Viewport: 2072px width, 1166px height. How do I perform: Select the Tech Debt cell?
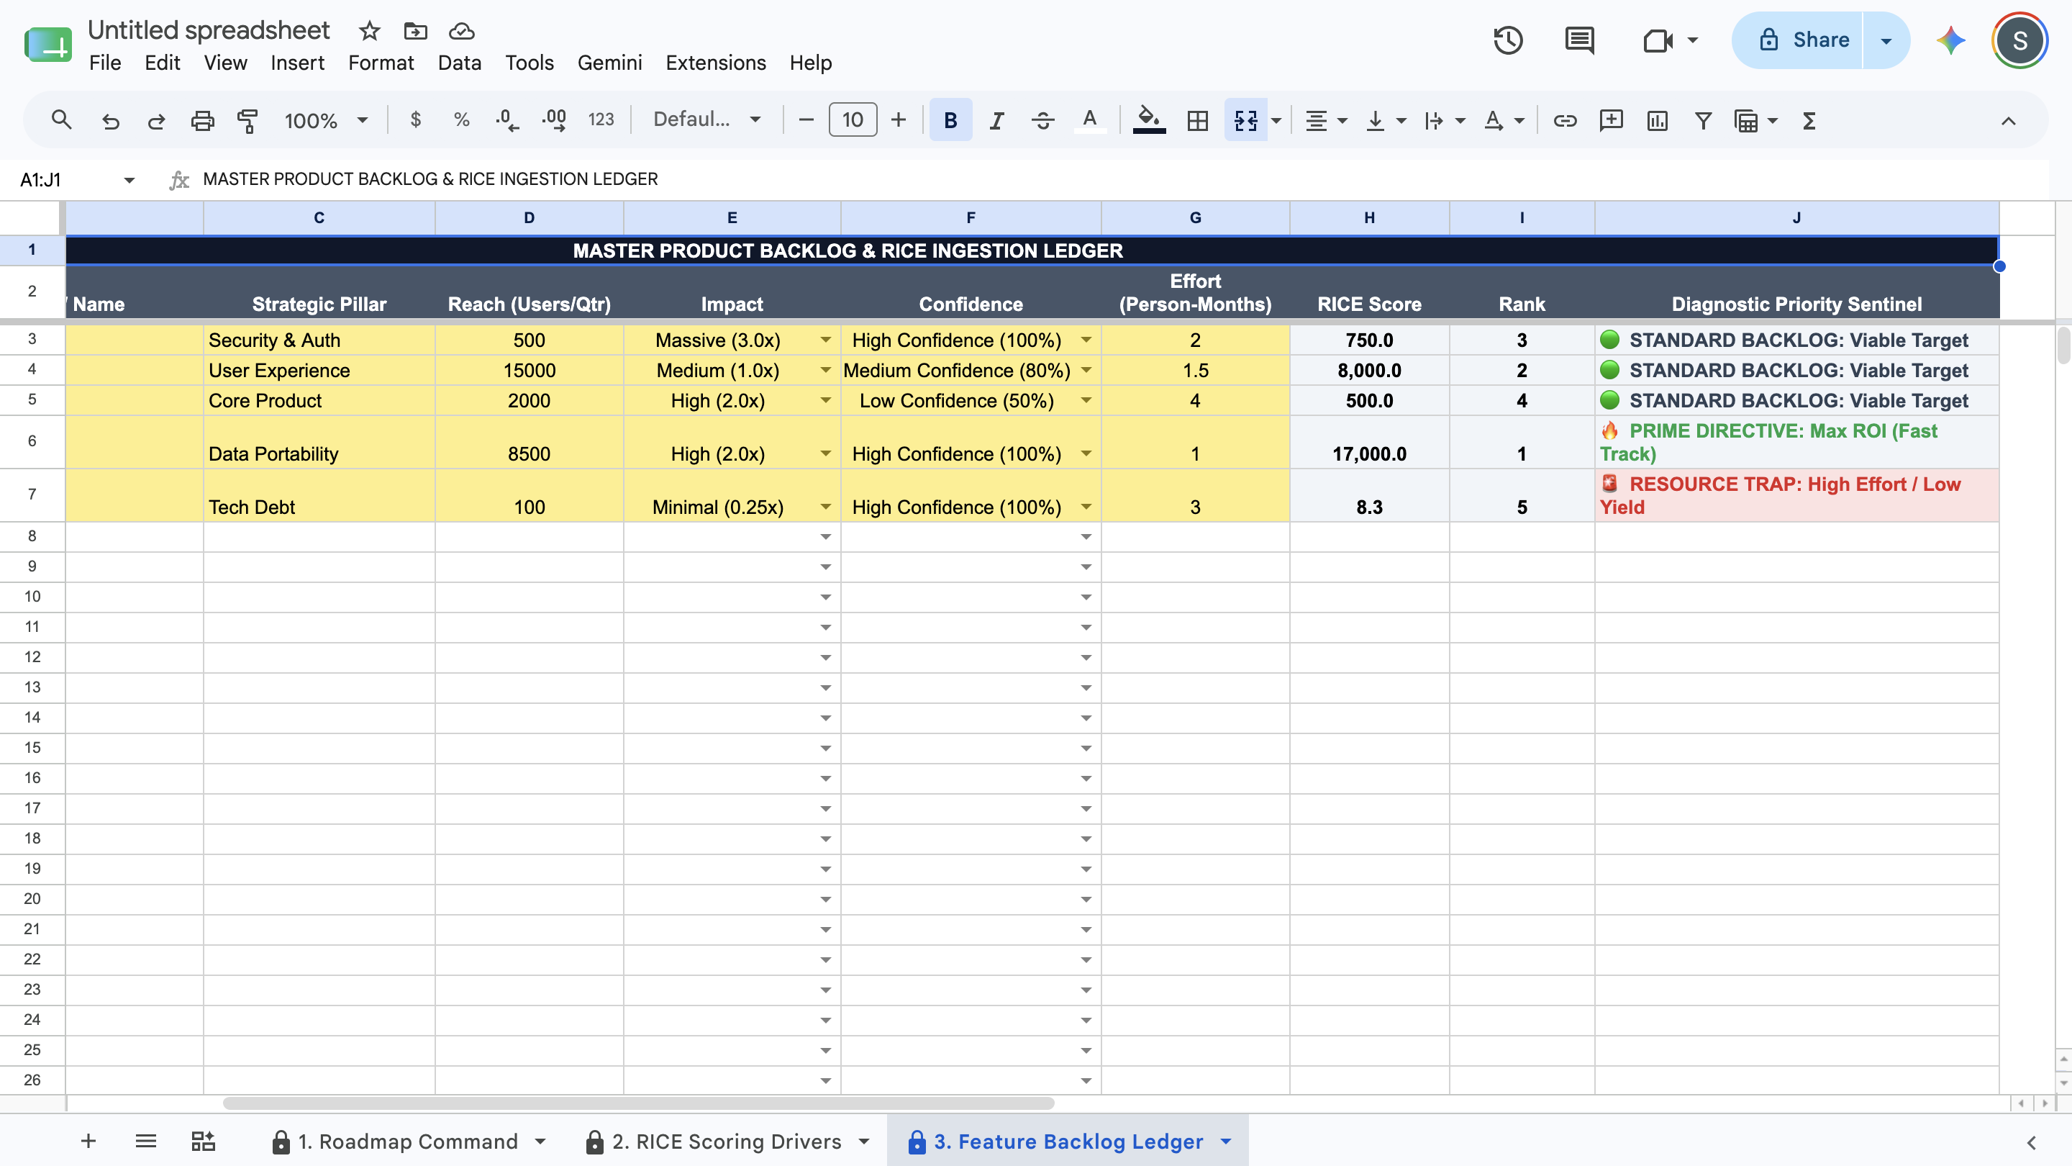point(319,495)
